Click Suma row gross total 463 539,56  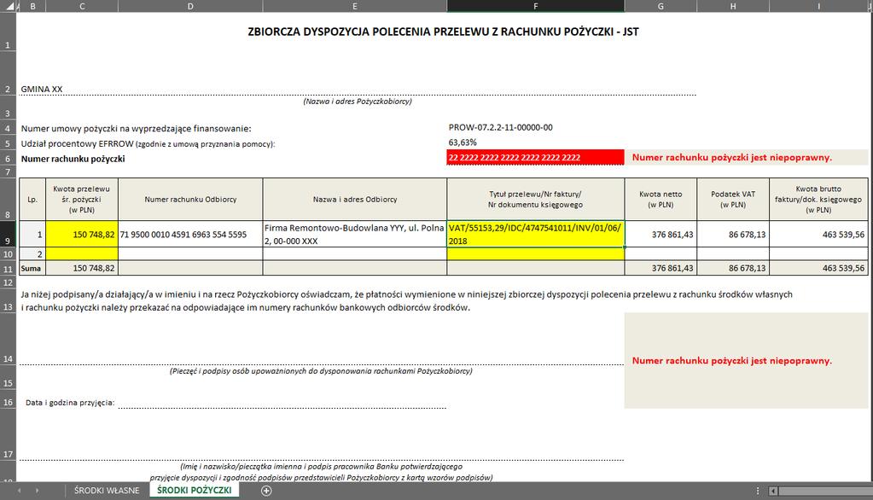[818, 269]
